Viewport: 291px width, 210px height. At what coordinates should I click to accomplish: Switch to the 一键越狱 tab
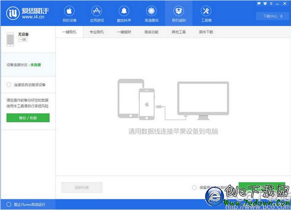pyautogui.click(x=124, y=32)
